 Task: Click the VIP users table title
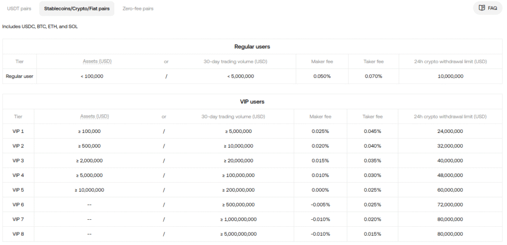click(252, 102)
